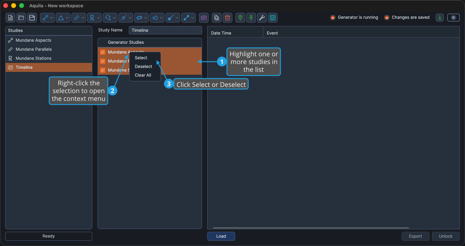465x246 pixels.
Task: Open the line-with-large-dot toolbar dropdown
Action: click(173, 18)
